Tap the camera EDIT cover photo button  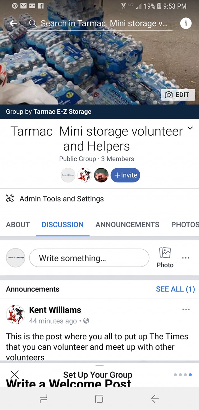tap(178, 95)
